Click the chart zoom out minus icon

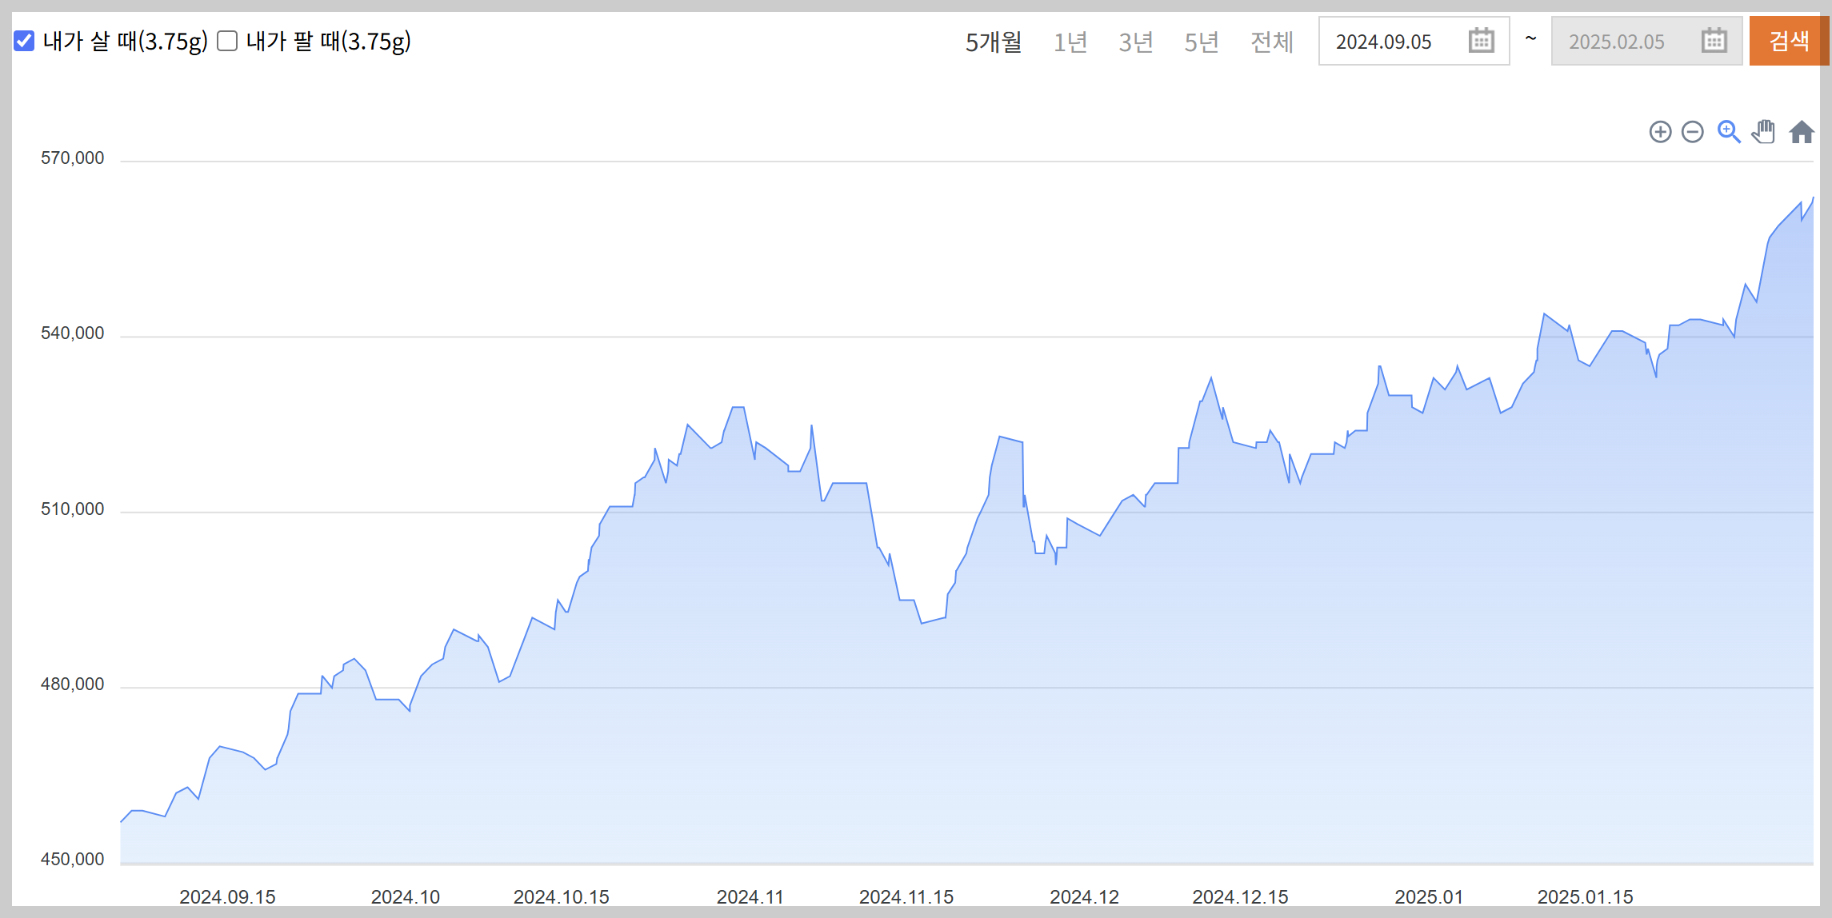(x=1692, y=132)
